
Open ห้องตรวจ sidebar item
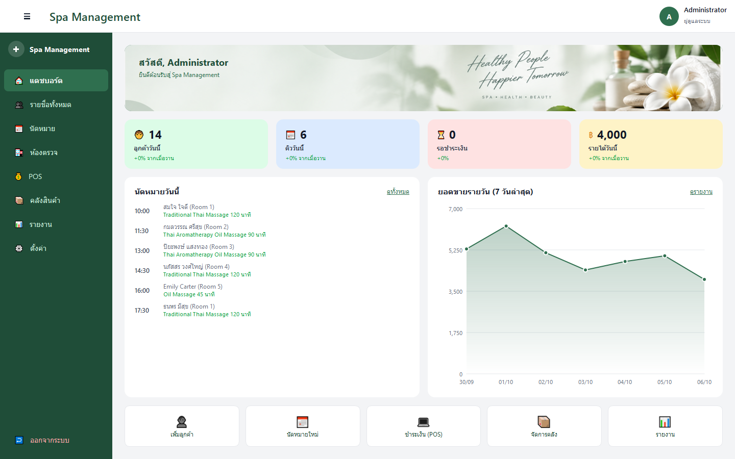tap(56, 152)
